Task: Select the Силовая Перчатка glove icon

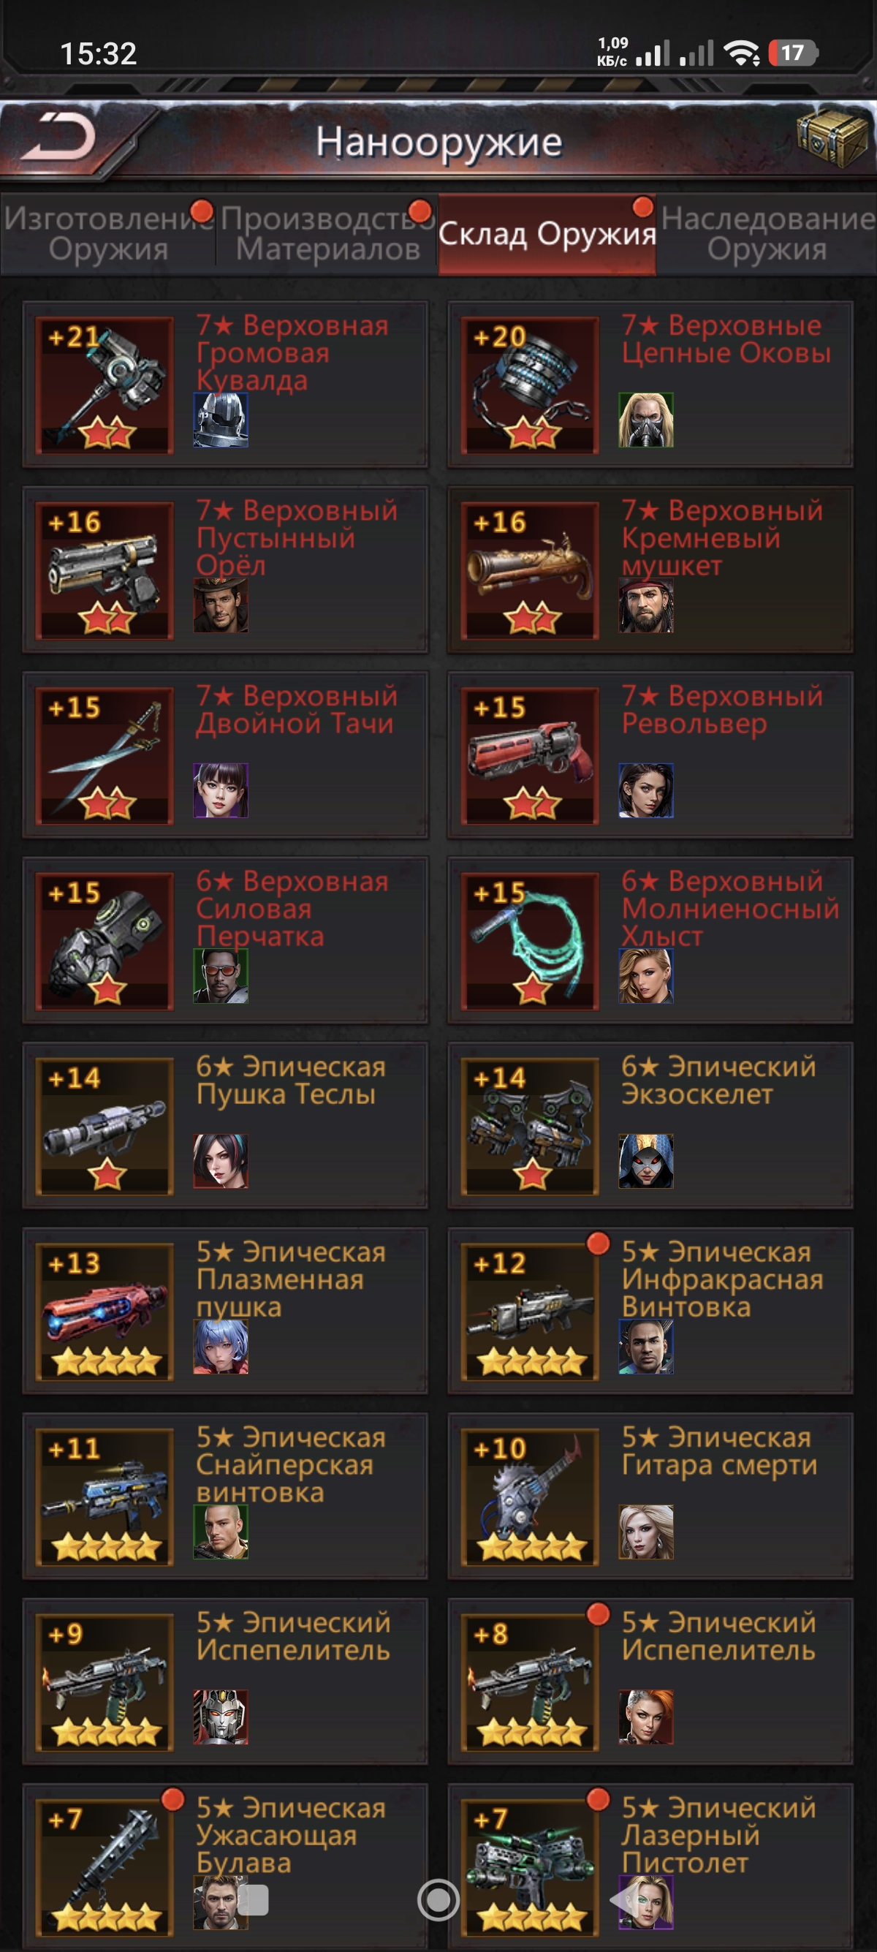Action: click(x=105, y=940)
